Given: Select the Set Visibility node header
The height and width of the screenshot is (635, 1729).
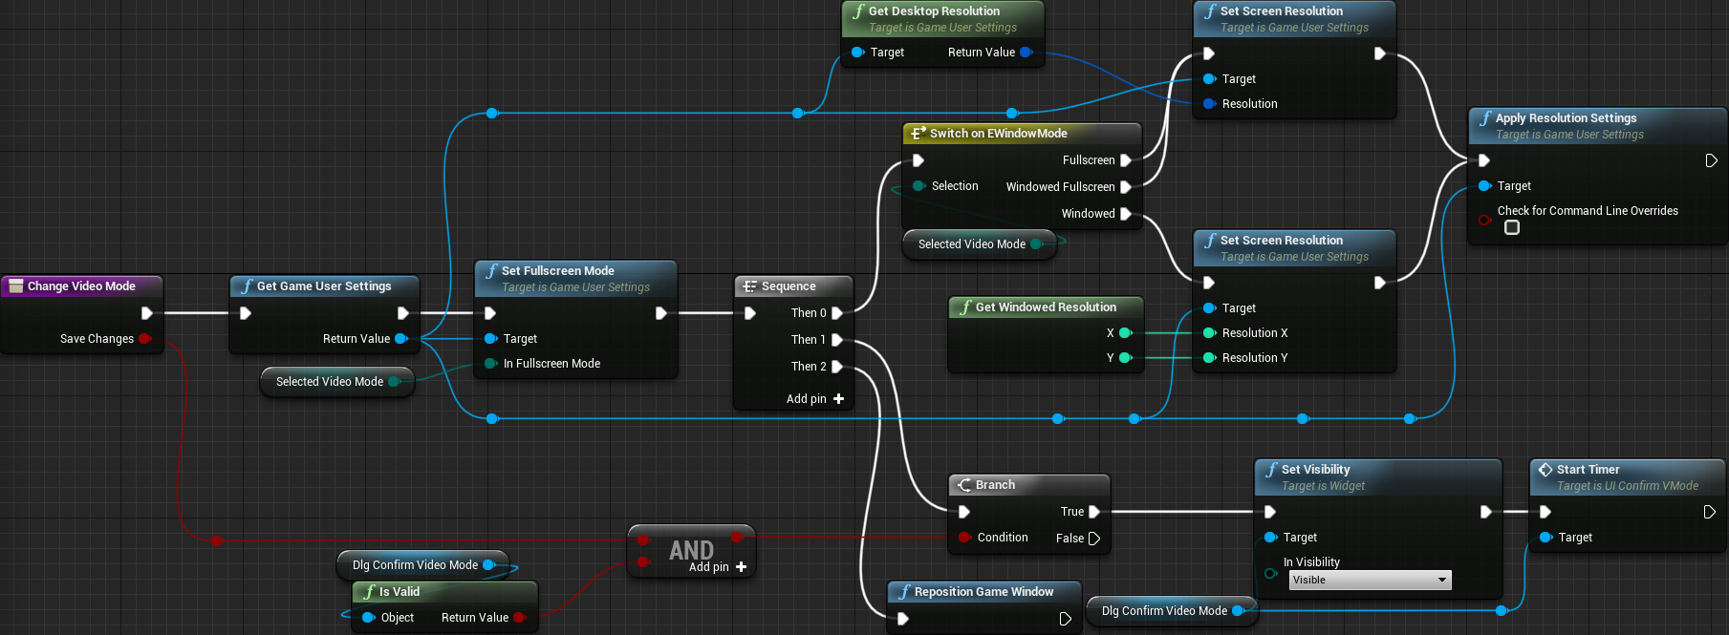Looking at the screenshot, I should 1378,476.
